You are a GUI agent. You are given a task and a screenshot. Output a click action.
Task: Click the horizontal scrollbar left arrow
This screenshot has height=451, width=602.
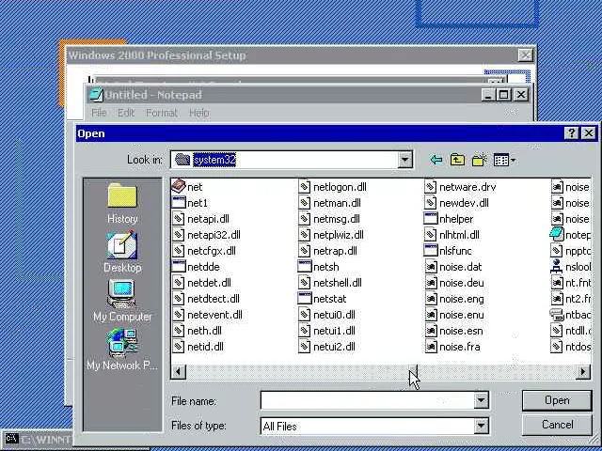(x=178, y=372)
